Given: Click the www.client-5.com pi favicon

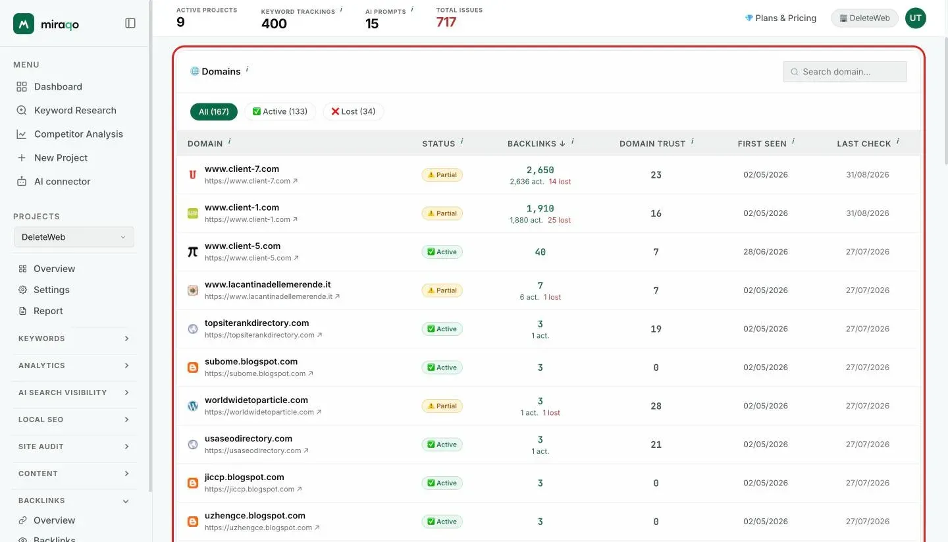Looking at the screenshot, I should point(193,252).
